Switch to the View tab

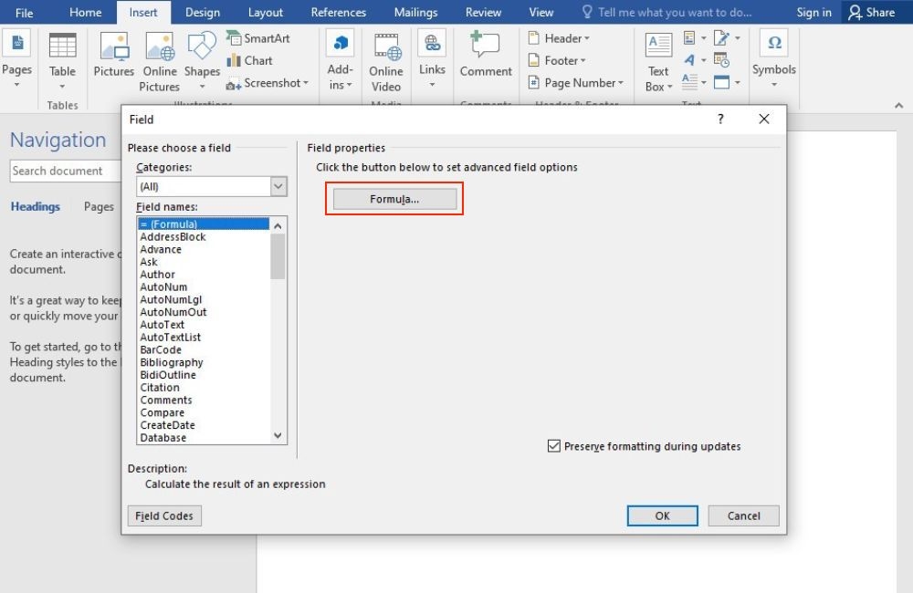click(540, 12)
